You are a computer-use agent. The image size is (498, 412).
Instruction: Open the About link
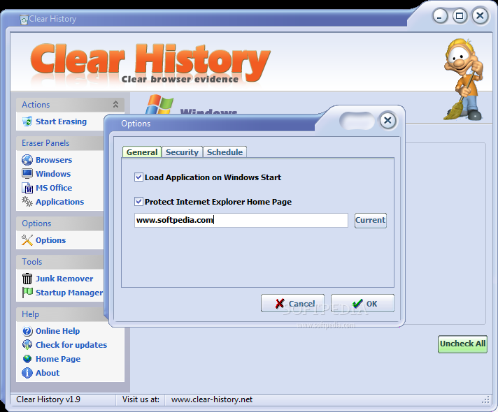click(48, 373)
